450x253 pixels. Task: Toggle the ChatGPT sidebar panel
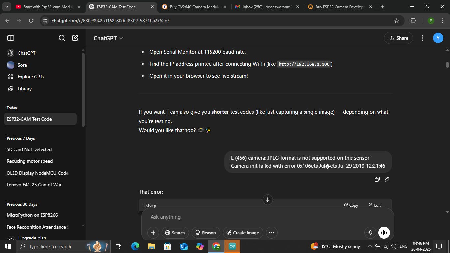click(x=11, y=38)
